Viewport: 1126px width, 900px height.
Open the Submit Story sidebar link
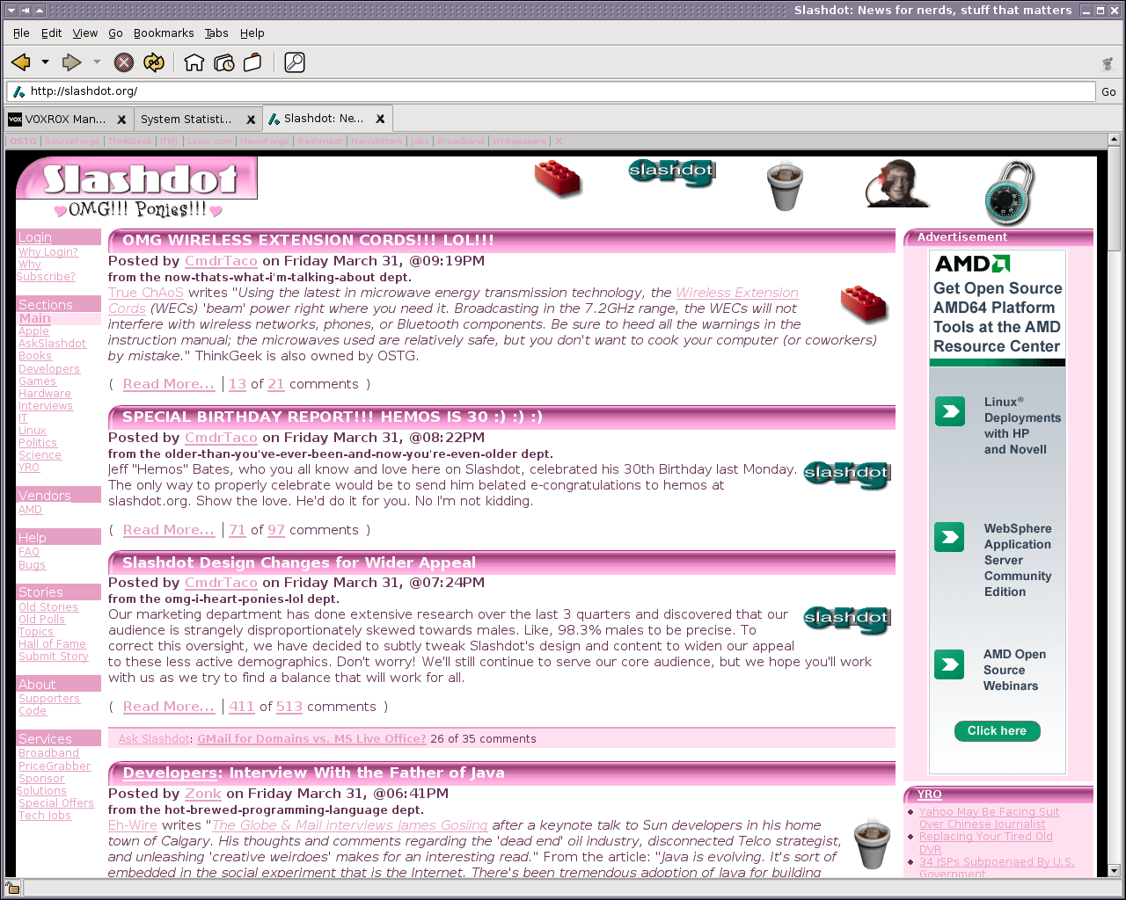pos(53,657)
